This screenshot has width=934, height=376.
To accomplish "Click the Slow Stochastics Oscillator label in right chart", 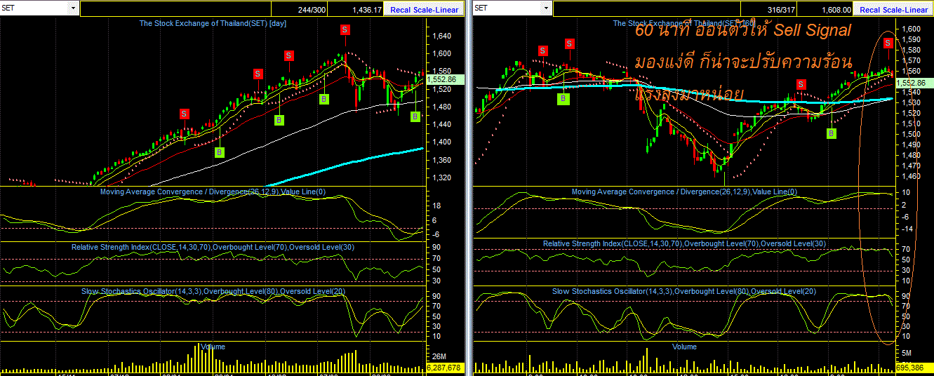I will [x=684, y=290].
